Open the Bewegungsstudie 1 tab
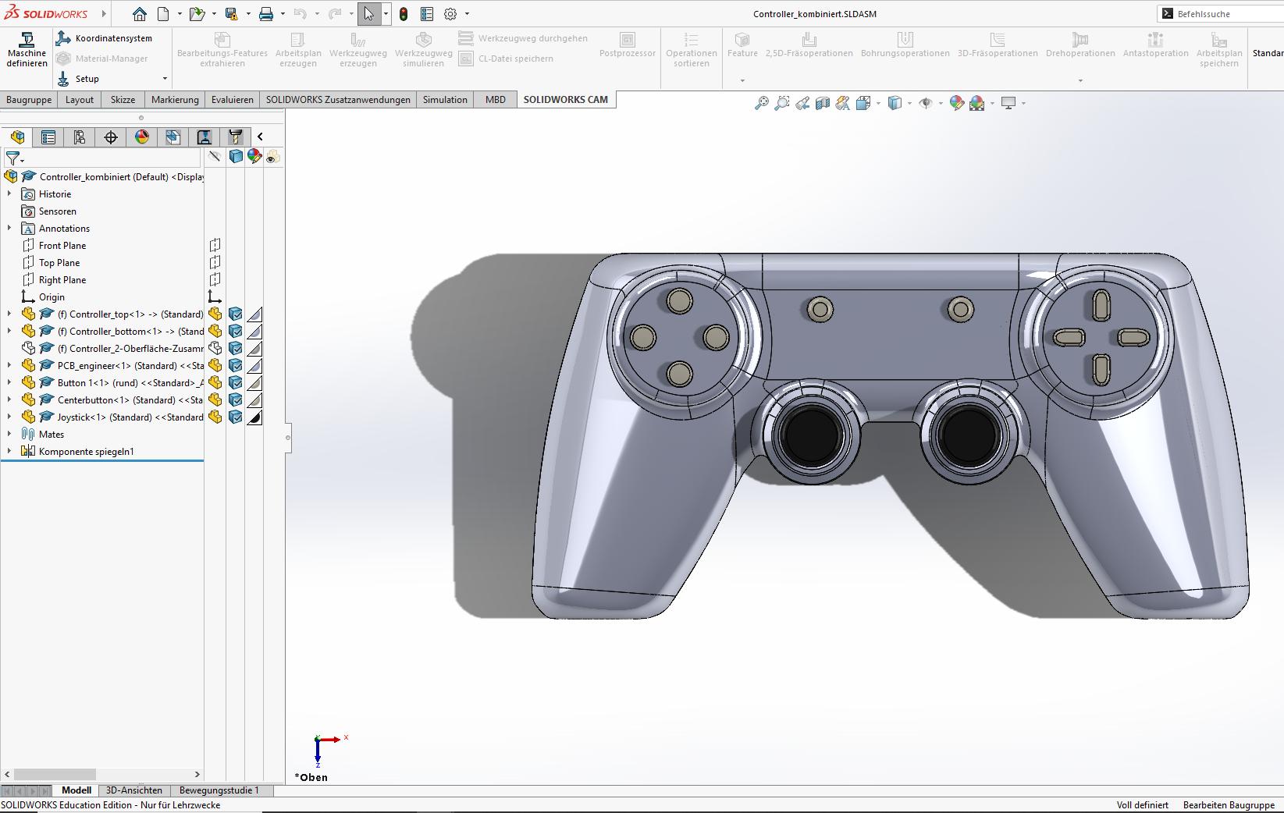The width and height of the screenshot is (1284, 813). (219, 790)
